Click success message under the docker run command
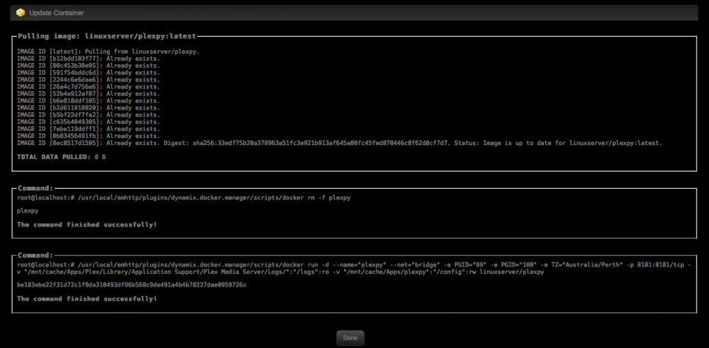This screenshot has height=348, width=709. click(86, 298)
